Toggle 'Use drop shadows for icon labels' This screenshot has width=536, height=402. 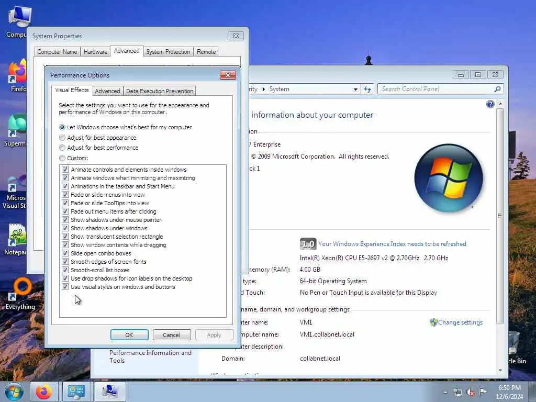tap(65, 278)
